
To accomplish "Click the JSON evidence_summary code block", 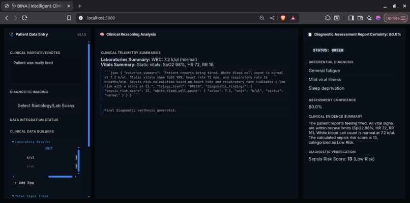I will 194,84.
